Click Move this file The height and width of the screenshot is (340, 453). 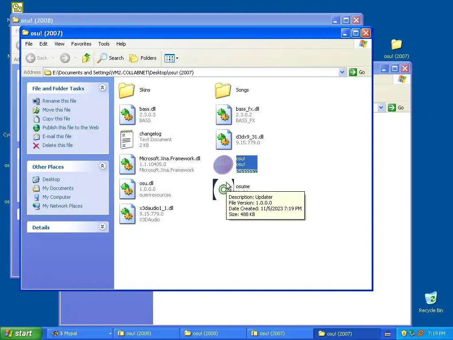click(x=52, y=110)
